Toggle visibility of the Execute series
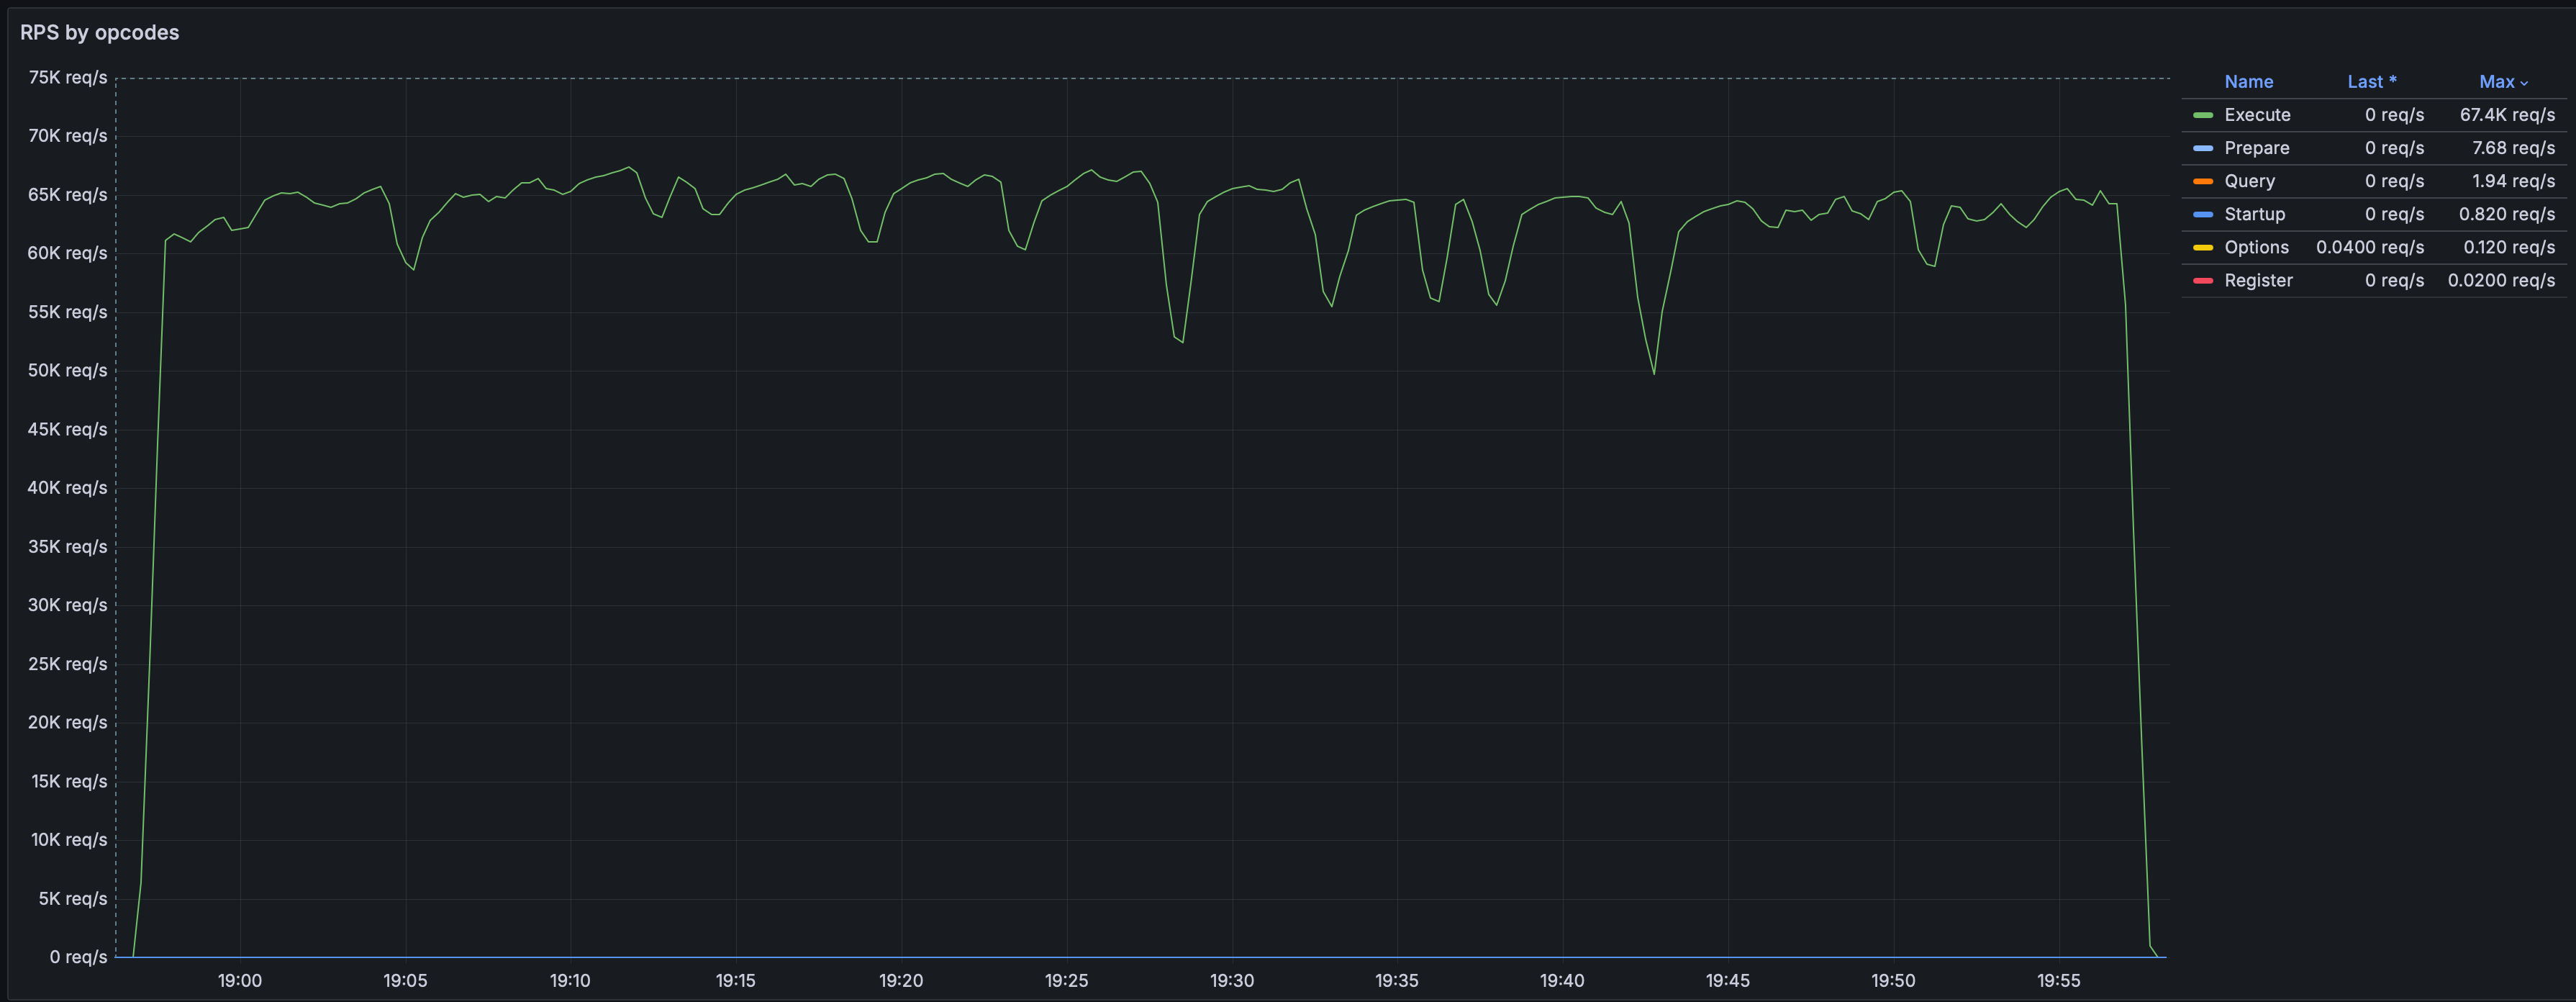The image size is (2576, 1002). 2257,115
